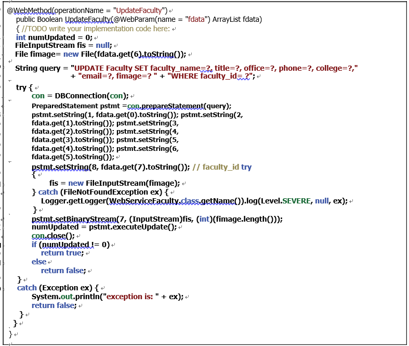Click the fdata.get(2).toString() line
The image size is (409, 346).
click(105, 132)
